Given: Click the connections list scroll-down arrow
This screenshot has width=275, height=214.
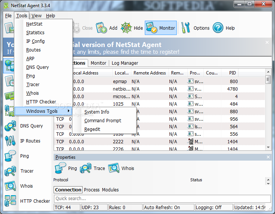Looking at the screenshot, I should tap(268, 147).
